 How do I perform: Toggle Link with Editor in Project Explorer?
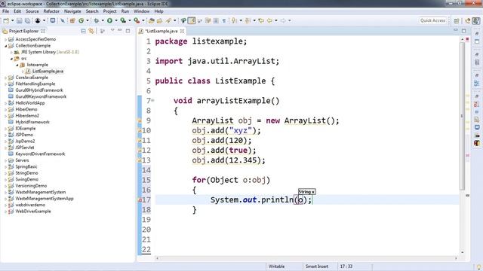(x=91, y=31)
